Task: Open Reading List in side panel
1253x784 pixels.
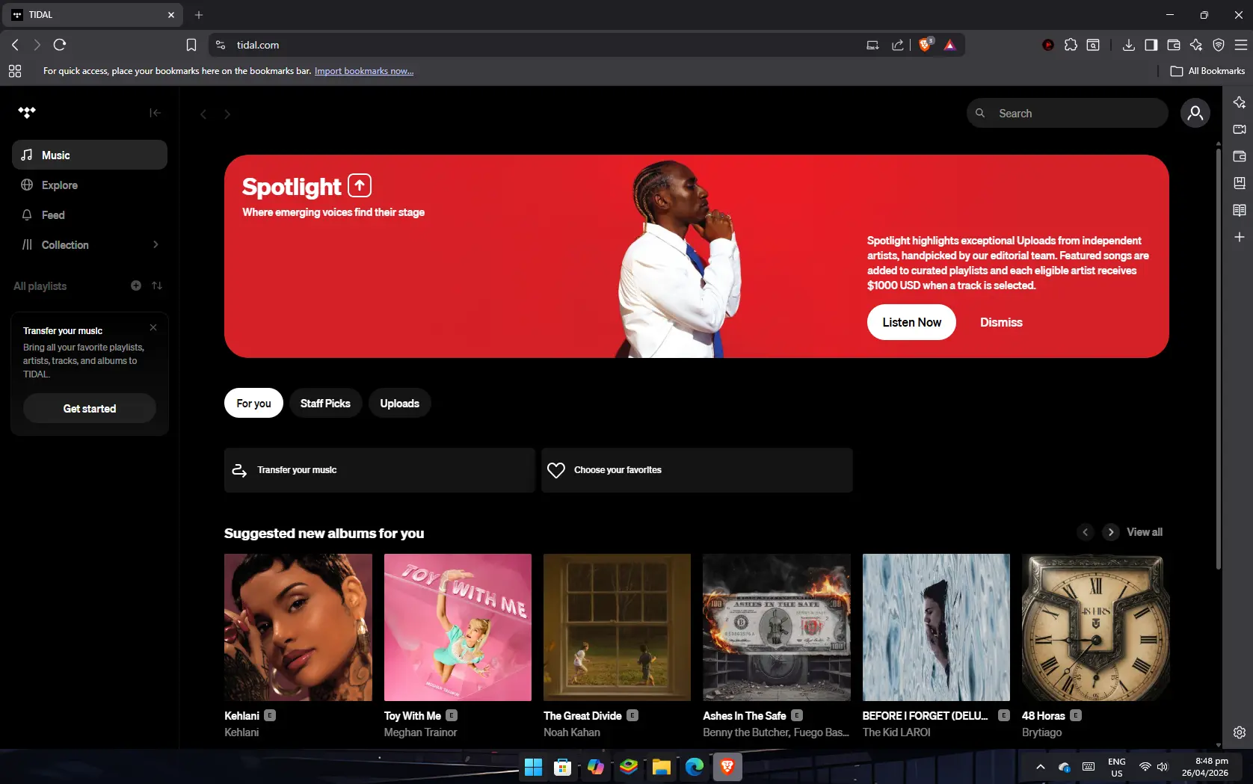Action: pos(1240,210)
